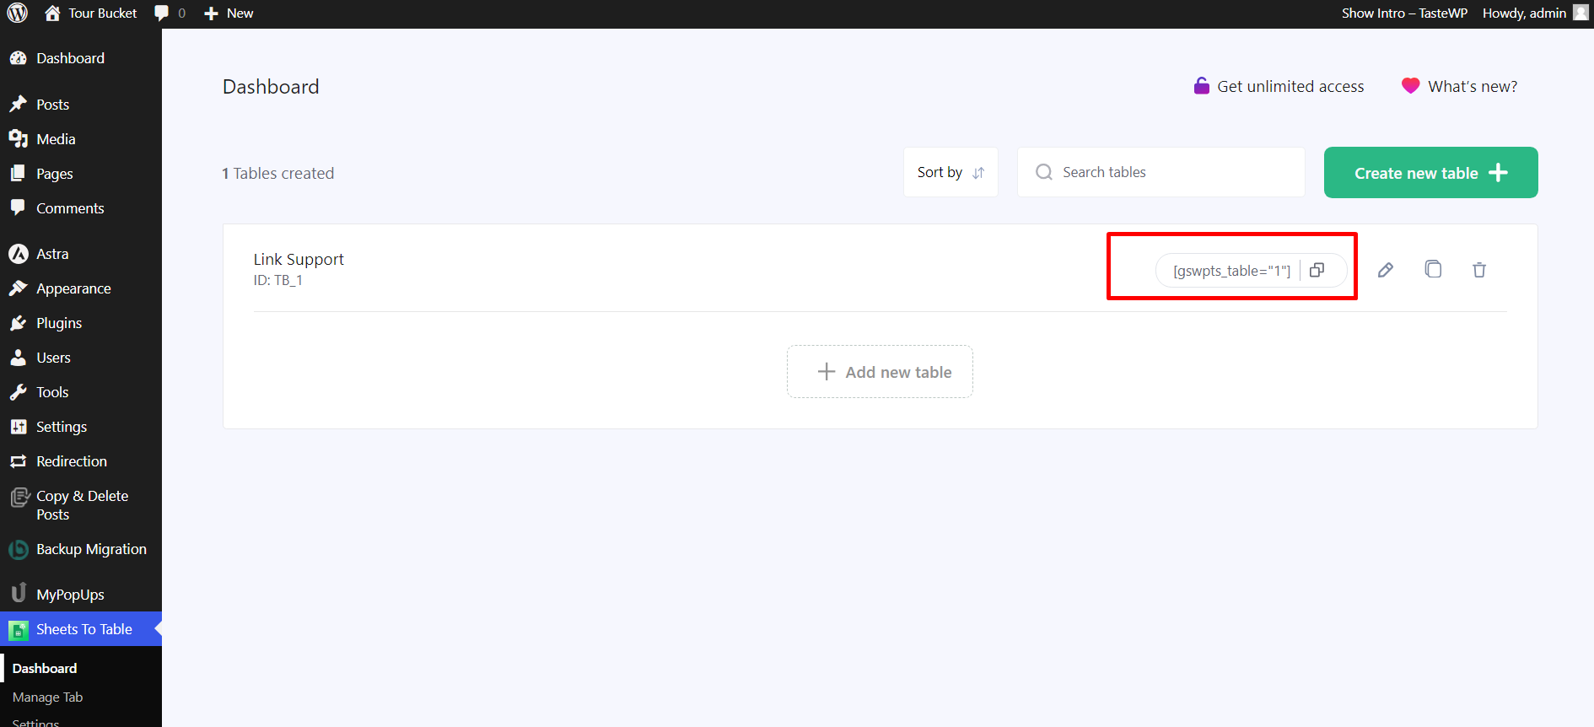The image size is (1594, 727).
Task: Open Copy & Delete Posts menu
Action: point(81,505)
